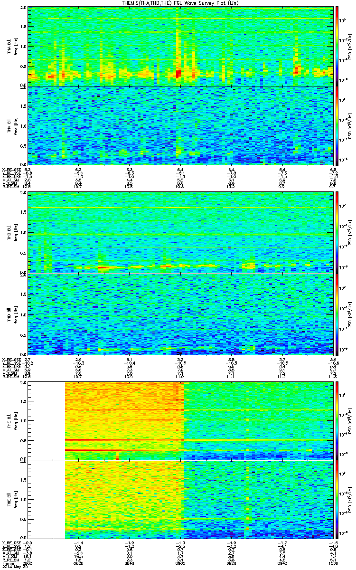
Task: Click the 'PSD [nT²/Hz]' label beside THA BL
Action: (350, 46)
